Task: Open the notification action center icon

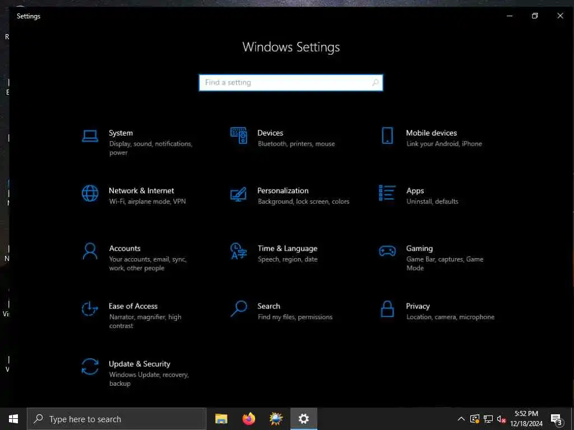Action: point(557,419)
